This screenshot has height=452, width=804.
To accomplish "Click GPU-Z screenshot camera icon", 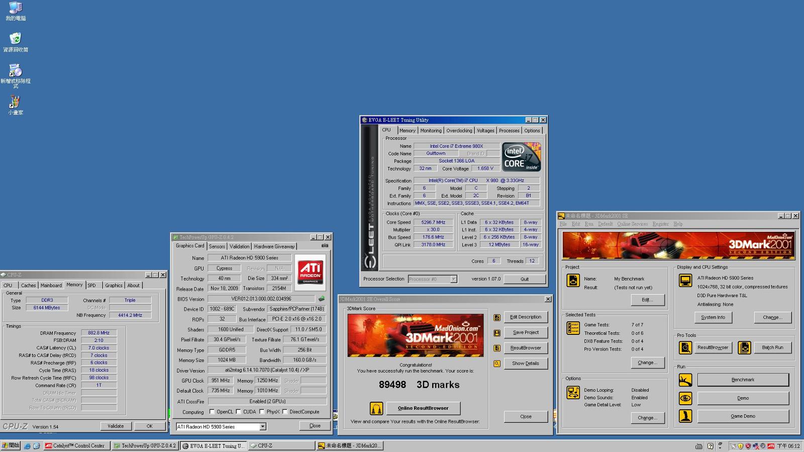I will click(325, 246).
